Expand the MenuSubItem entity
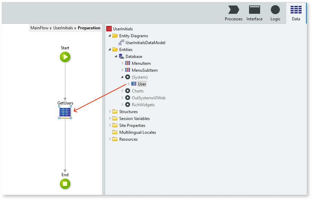 [122, 70]
